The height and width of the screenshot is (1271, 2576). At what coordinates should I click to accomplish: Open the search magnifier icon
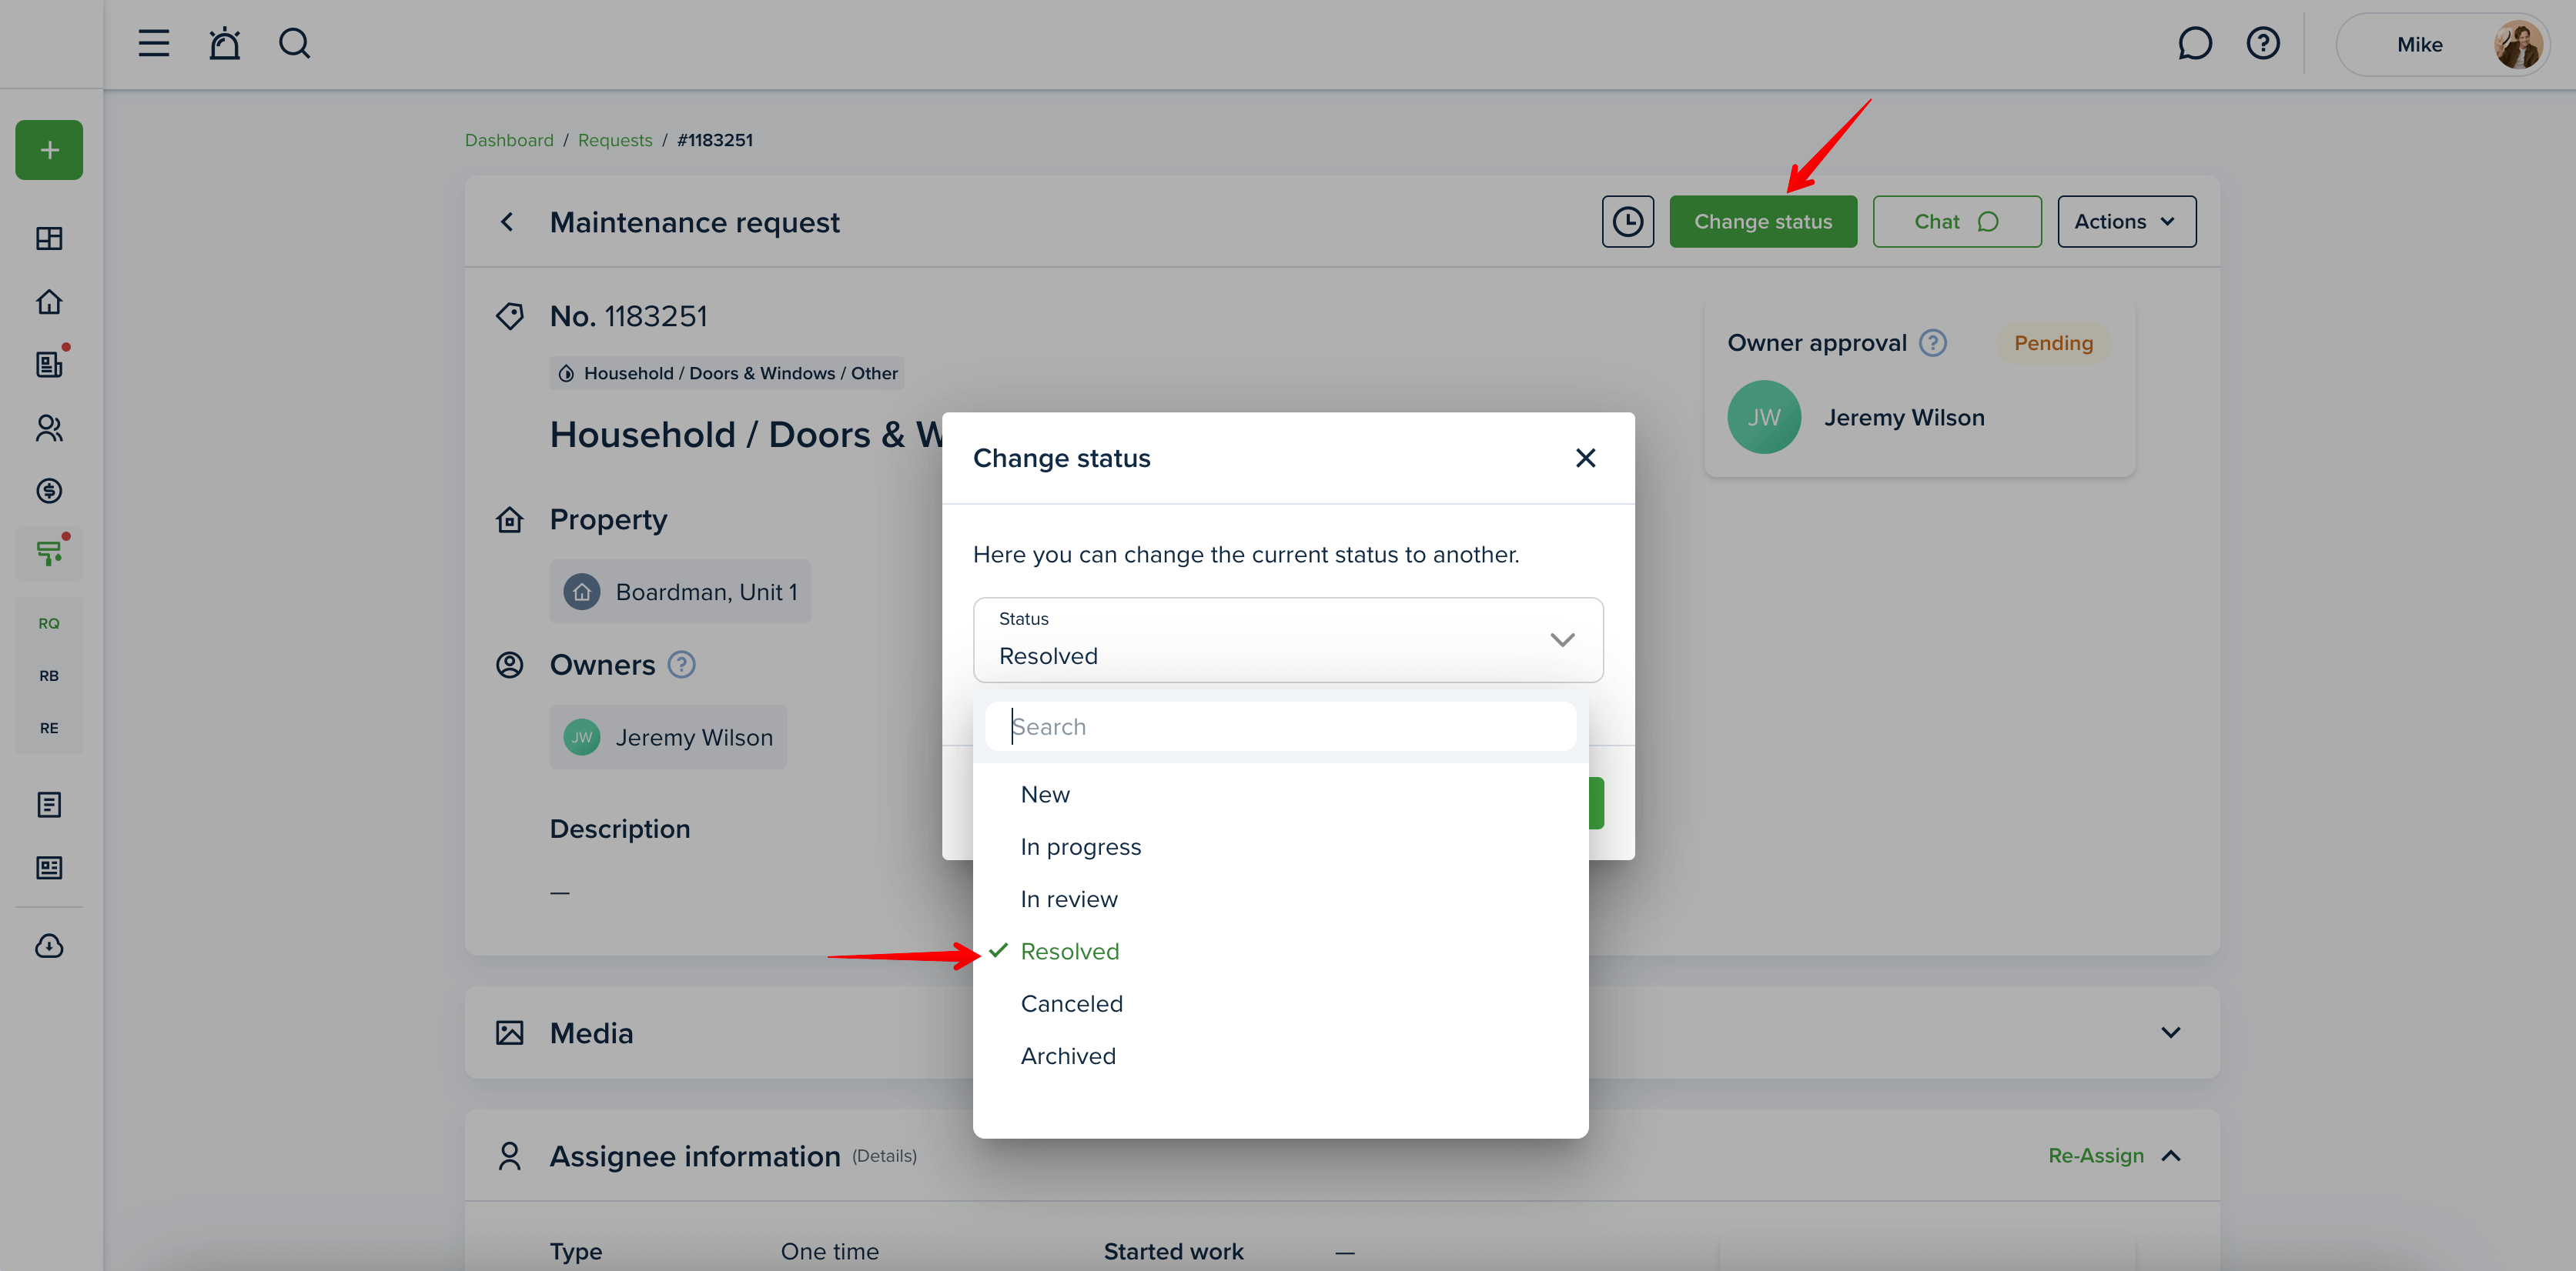pyautogui.click(x=294, y=44)
